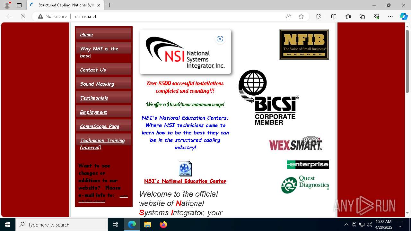411x231 pixels.
Task: Open the Browser essentials icon
Action: tap(376, 16)
